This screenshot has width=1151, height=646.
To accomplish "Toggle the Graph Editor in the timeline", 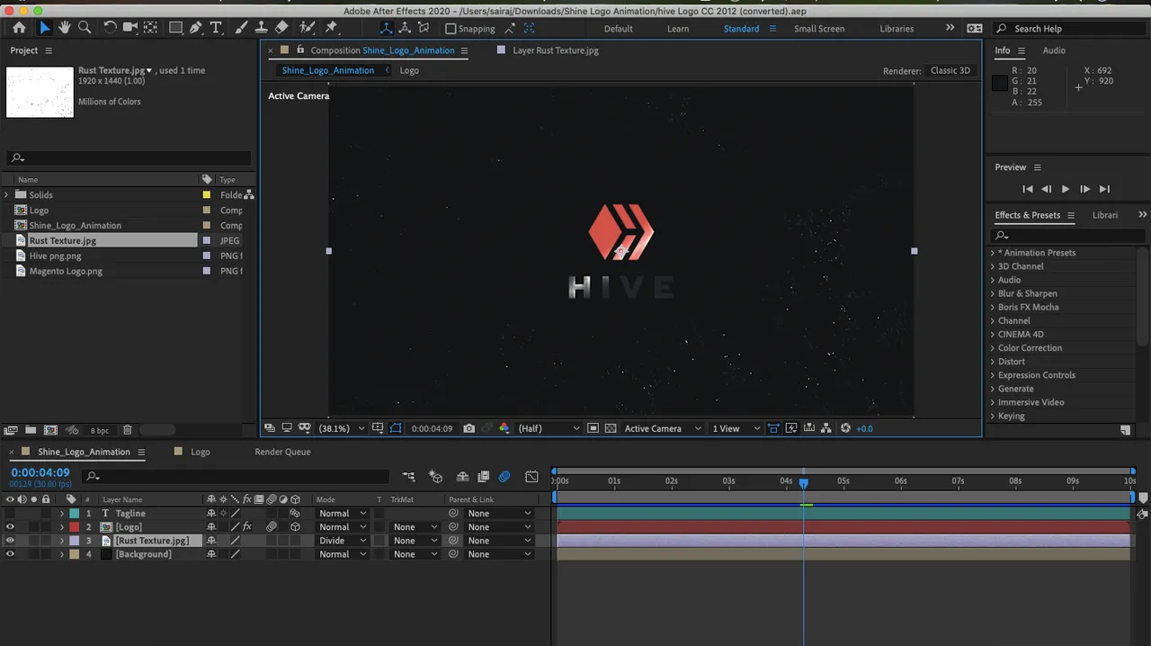I will pos(531,476).
